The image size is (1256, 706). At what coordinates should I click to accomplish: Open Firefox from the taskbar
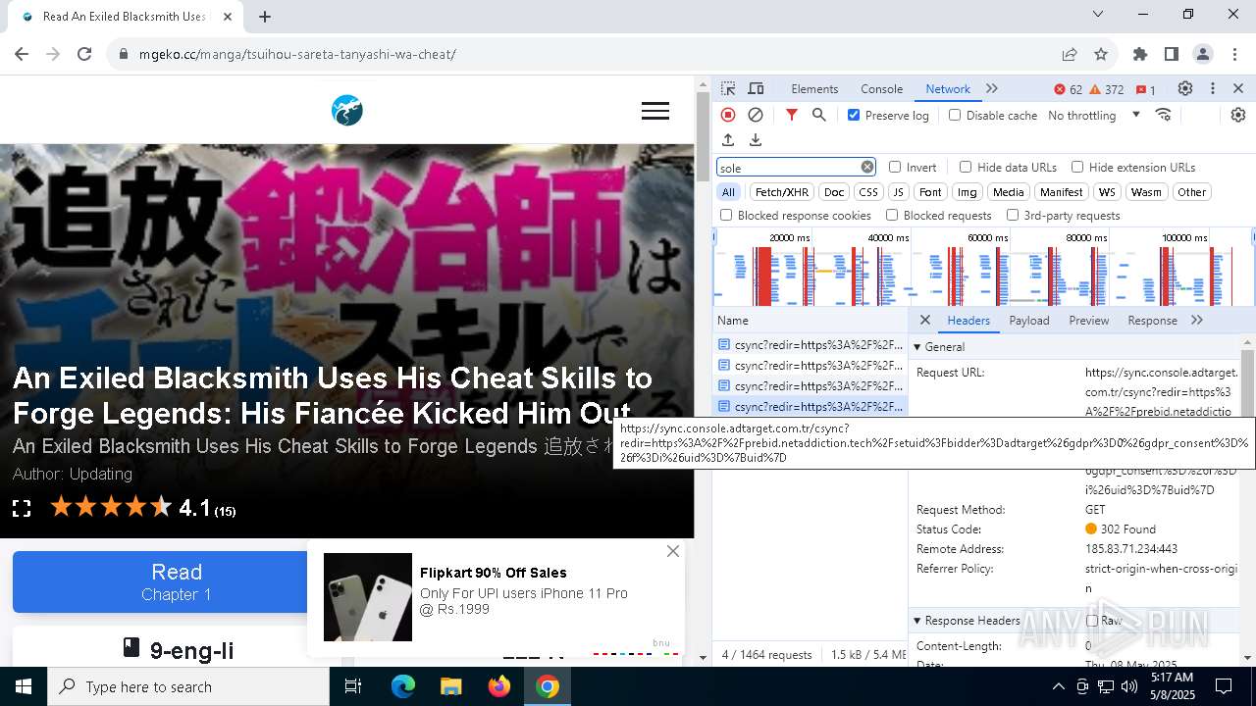click(x=499, y=686)
